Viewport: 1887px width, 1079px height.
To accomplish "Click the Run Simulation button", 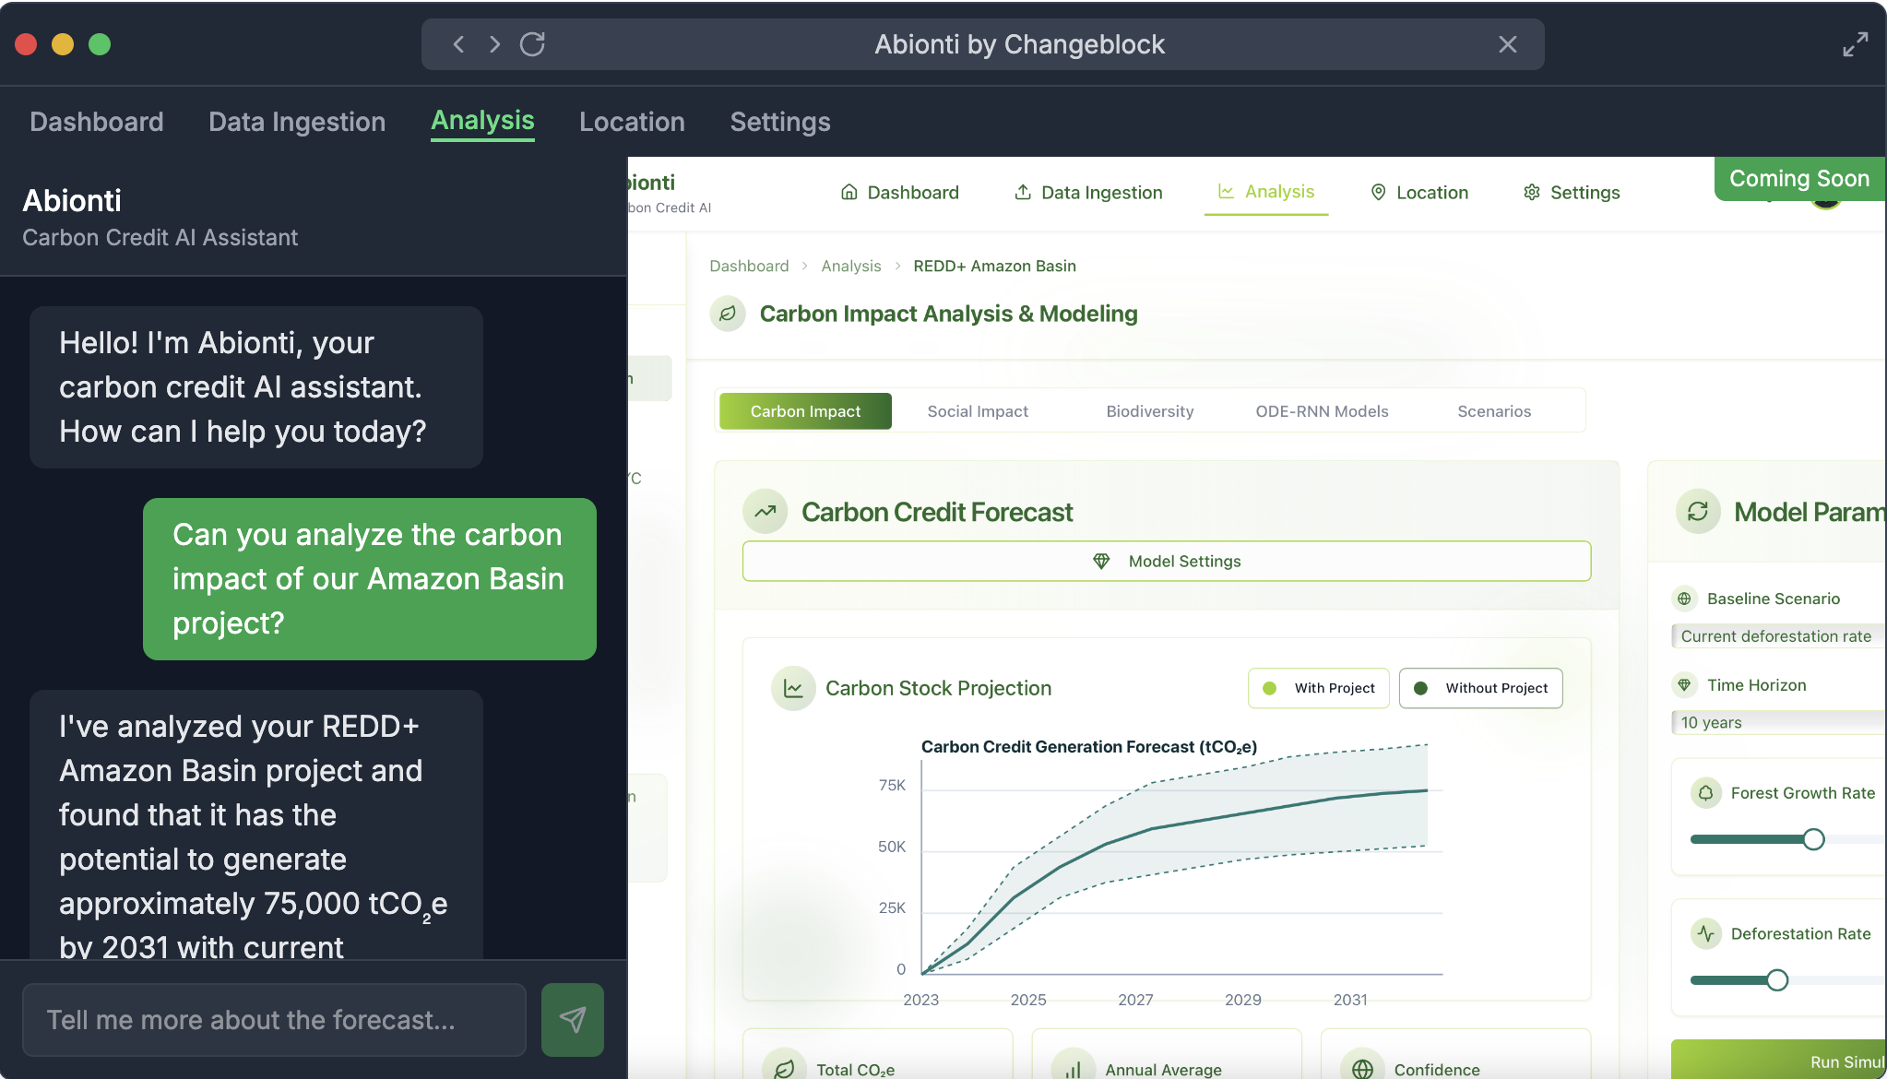I will pos(1778,1061).
